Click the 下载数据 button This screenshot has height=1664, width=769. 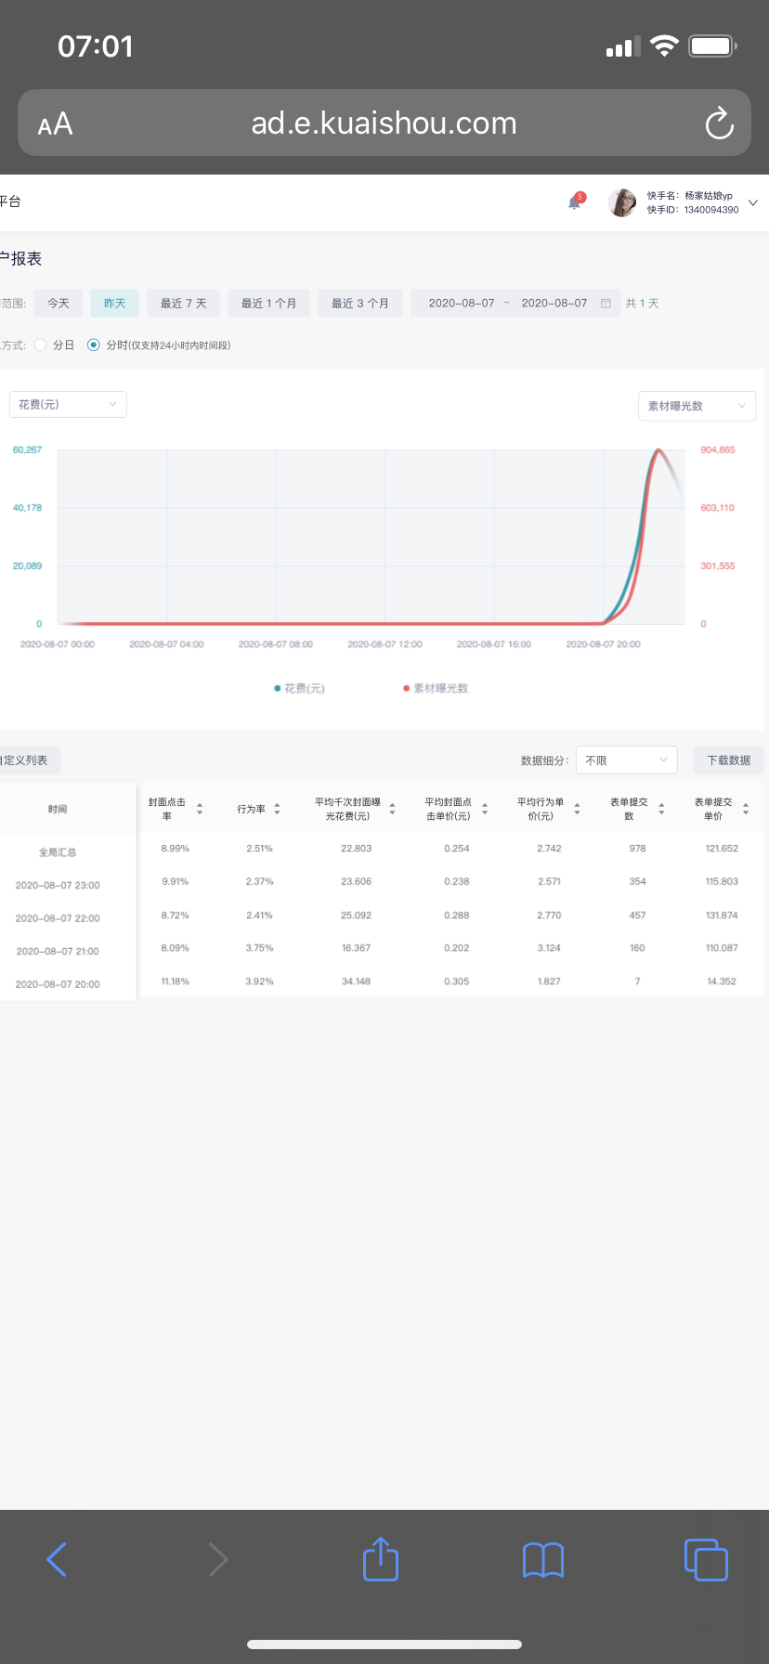728,760
